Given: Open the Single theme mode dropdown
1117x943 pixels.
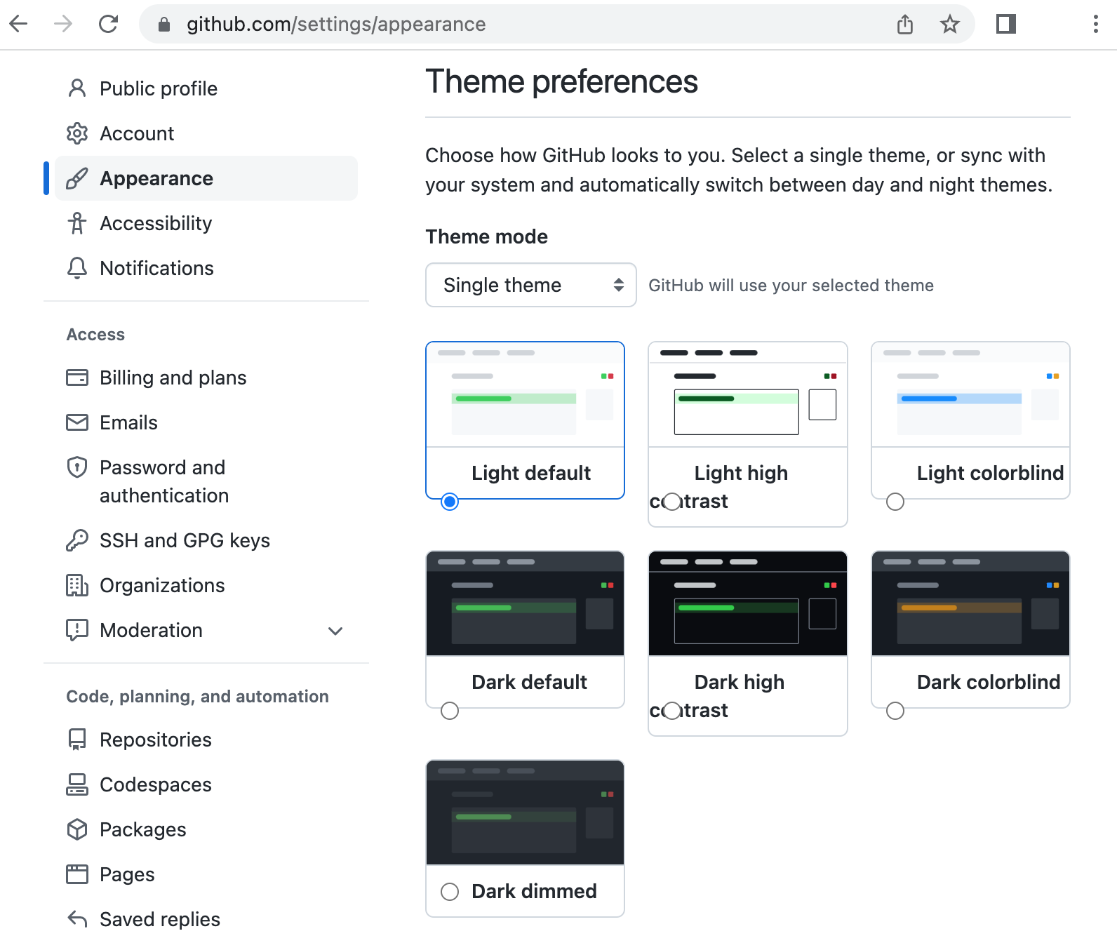Looking at the screenshot, I should pyautogui.click(x=531, y=285).
